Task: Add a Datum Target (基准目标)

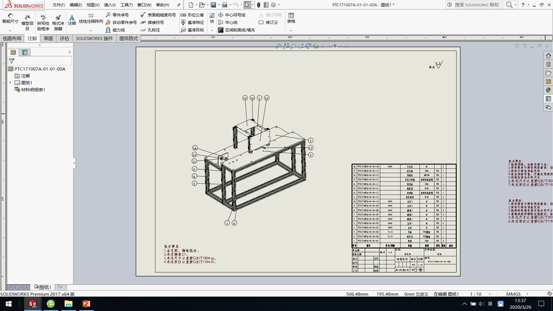Action: pos(192,30)
